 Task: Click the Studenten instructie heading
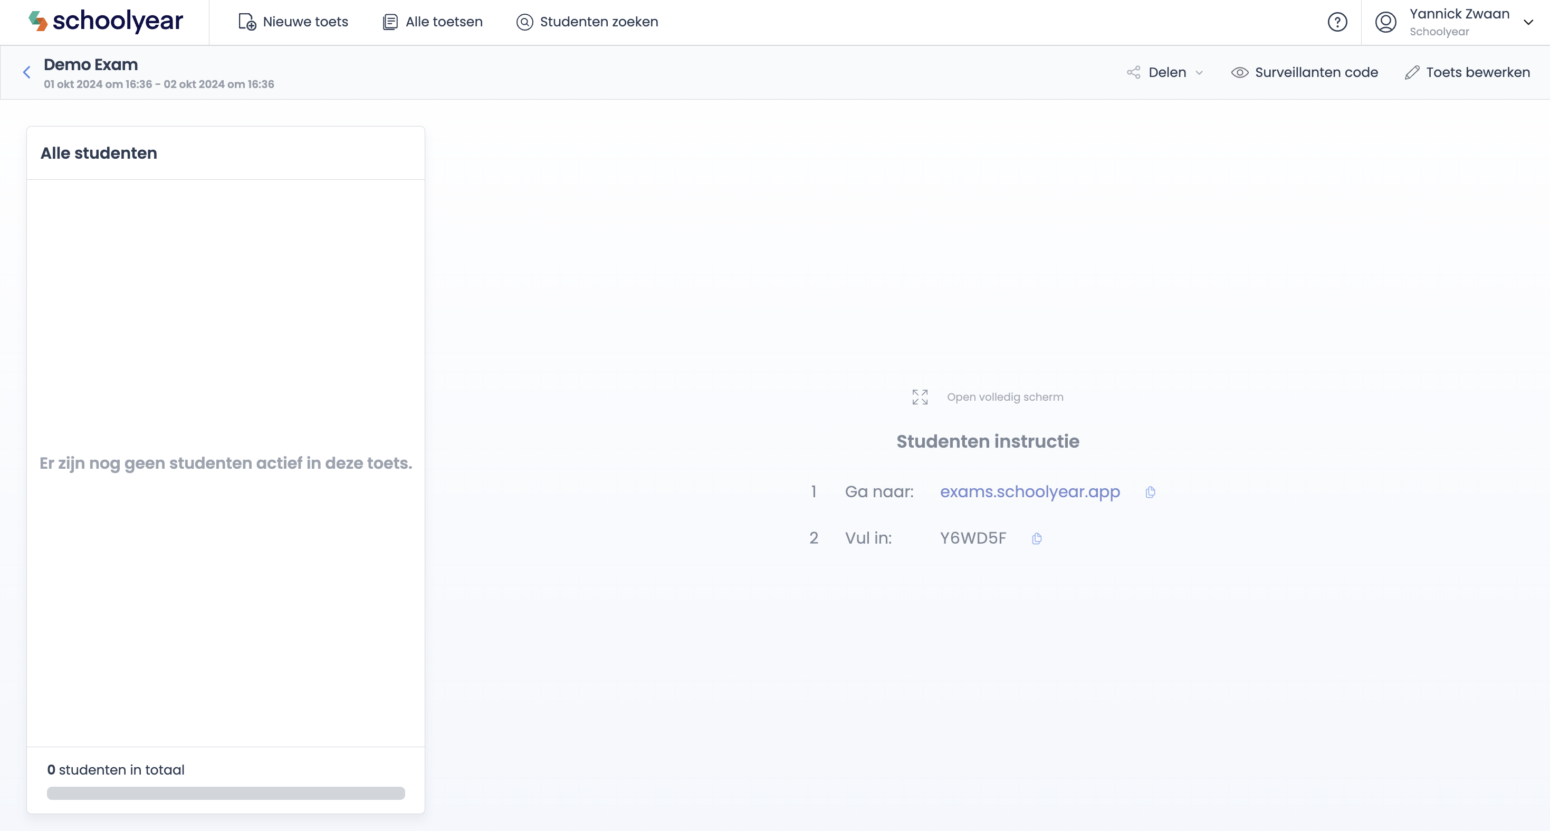click(988, 441)
